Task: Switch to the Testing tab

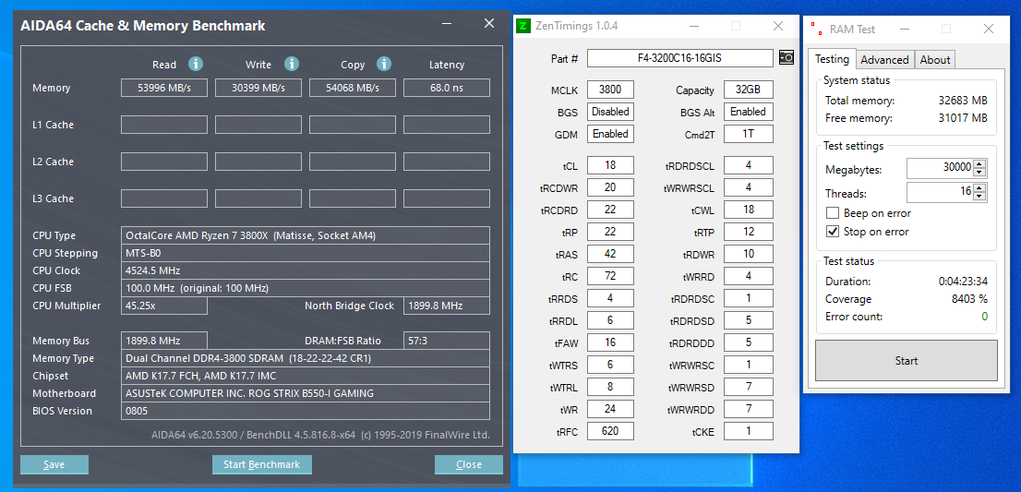Action: (x=832, y=58)
